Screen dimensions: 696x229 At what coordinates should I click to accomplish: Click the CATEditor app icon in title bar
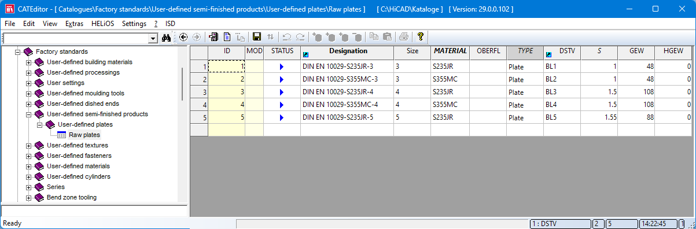pos(9,9)
